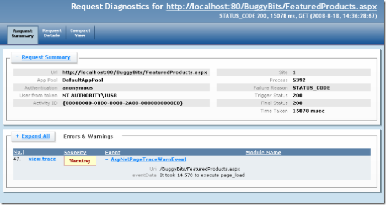386x205 pixels.
Task: Select the Request Summary tab
Action: coord(23,35)
